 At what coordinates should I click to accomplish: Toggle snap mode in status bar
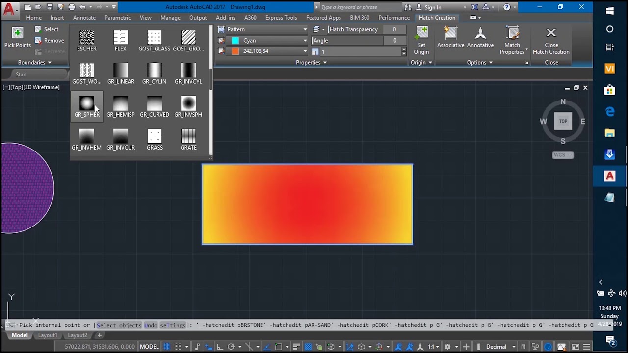tap(179, 347)
